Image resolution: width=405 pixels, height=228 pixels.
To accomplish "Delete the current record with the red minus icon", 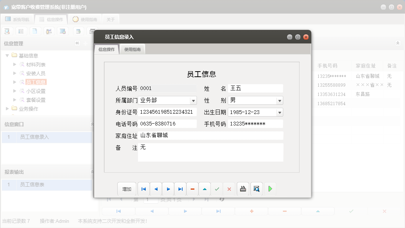I will [192, 189].
